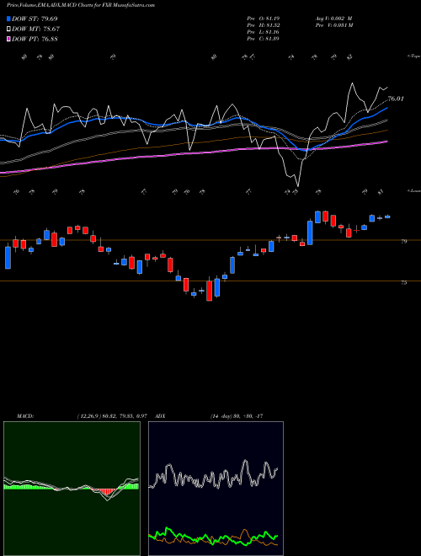Click the 76.01 price label on EMA chart
Viewport: 421px width, 556px height.
click(x=396, y=99)
